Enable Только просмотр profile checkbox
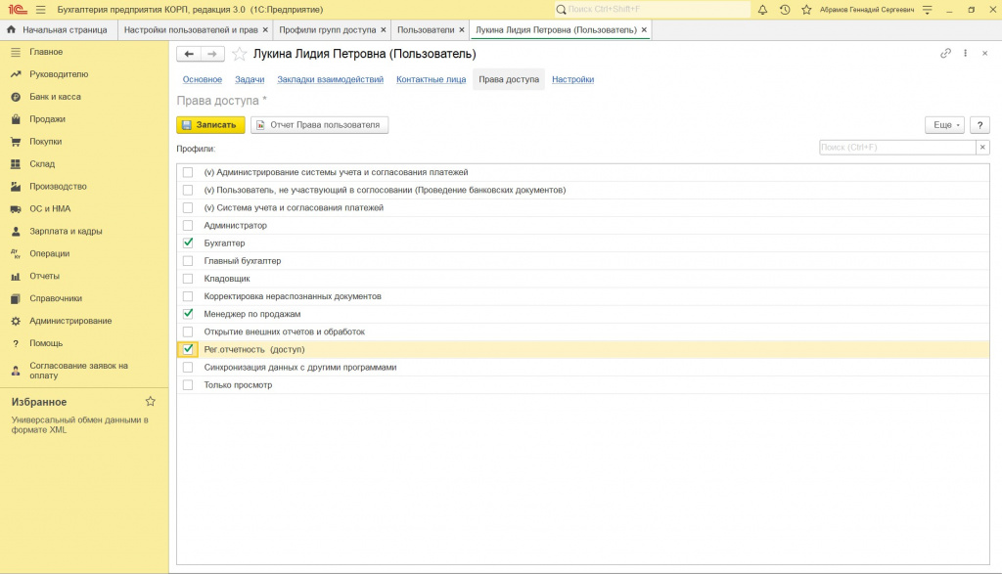The width and height of the screenshot is (1002, 574). coord(187,385)
